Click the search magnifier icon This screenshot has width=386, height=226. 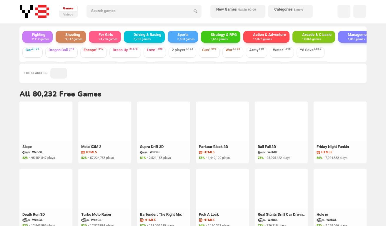click(195, 11)
